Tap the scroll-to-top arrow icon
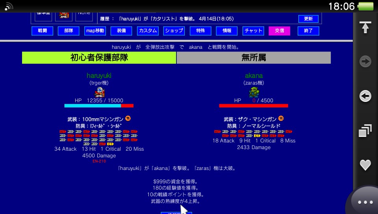The image size is (378, 214). 365,27
